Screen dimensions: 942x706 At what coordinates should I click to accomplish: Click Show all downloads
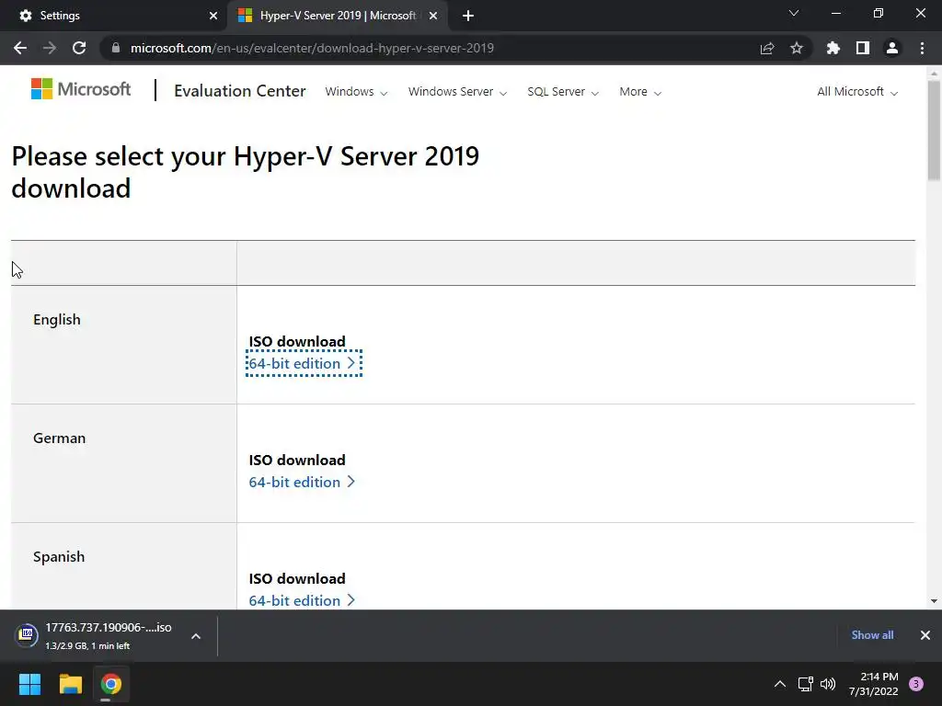pyautogui.click(x=872, y=635)
